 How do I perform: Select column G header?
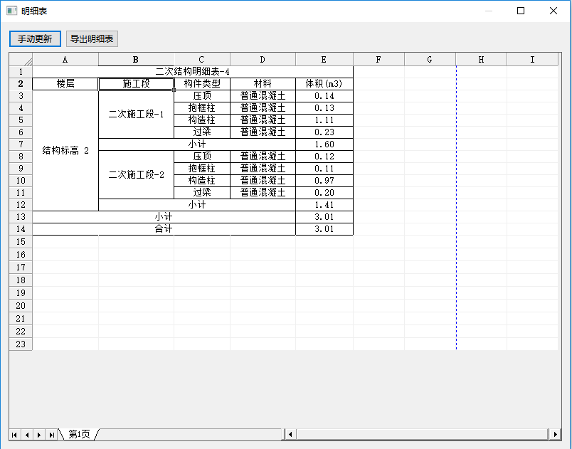pos(430,60)
